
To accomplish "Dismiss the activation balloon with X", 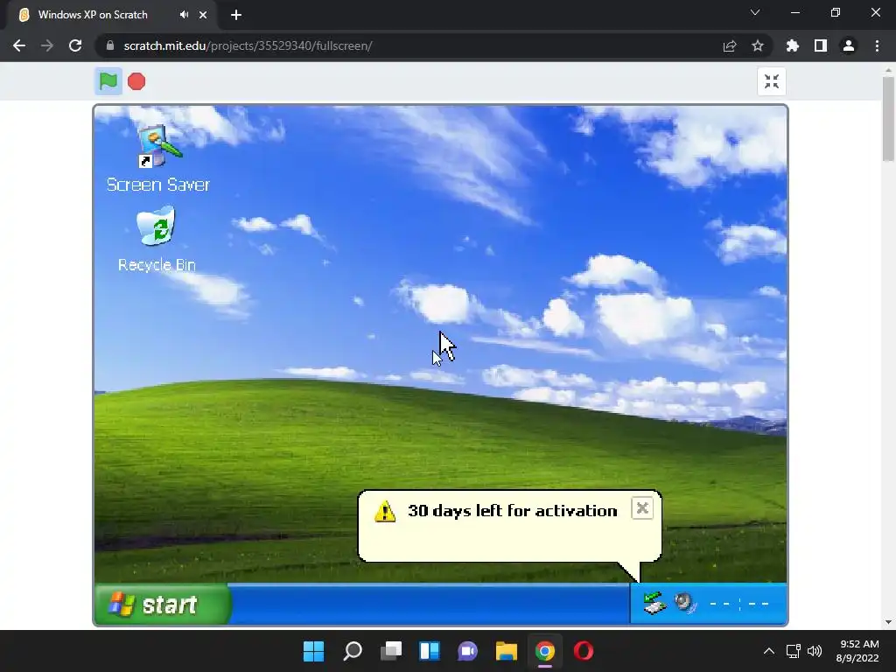I will (642, 508).
